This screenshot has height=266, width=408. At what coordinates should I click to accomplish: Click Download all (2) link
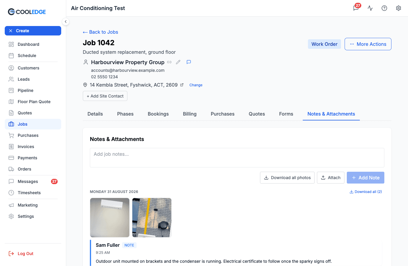[x=366, y=192]
